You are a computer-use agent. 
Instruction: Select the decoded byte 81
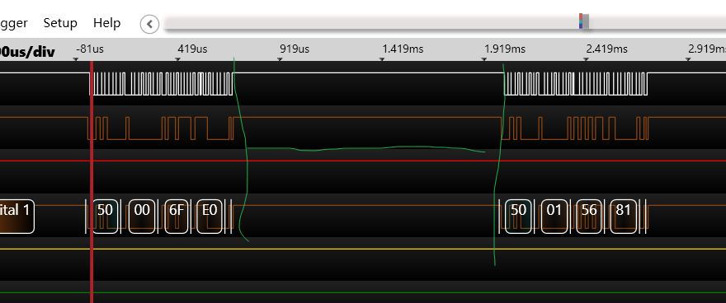[x=623, y=217]
